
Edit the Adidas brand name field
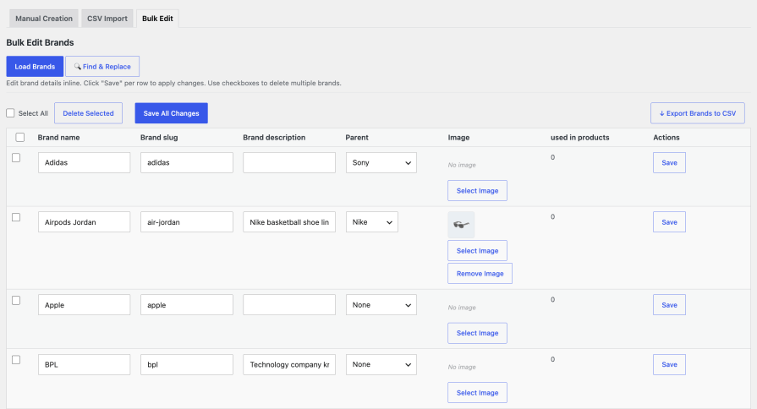pyautogui.click(x=84, y=162)
